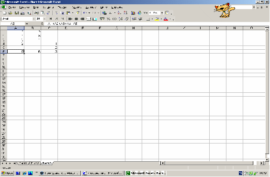Toggle italic formatting button

(56, 19)
